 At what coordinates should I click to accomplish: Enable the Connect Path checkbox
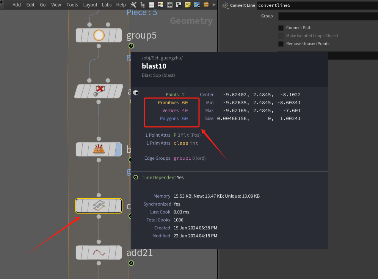pos(281,28)
